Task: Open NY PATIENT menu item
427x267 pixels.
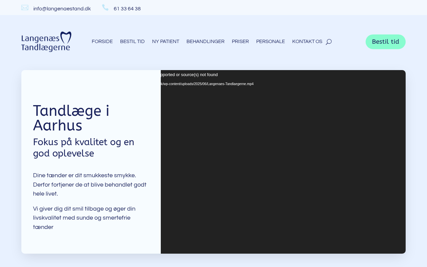Action: pyautogui.click(x=165, y=42)
